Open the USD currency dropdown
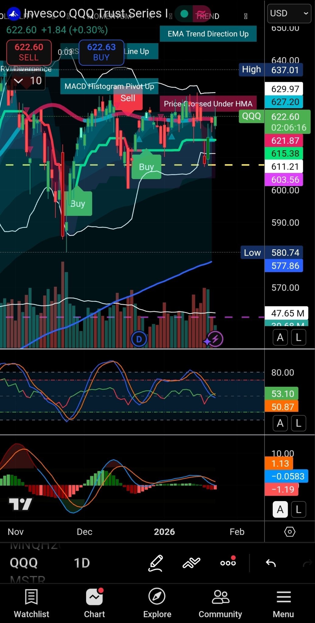Screen dimensions: 315x623 coord(289,13)
